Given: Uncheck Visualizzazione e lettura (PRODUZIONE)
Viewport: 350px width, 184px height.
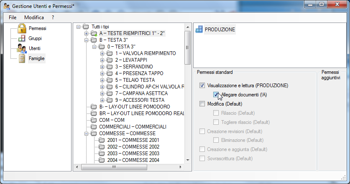Looking at the screenshot, I should [202, 86].
